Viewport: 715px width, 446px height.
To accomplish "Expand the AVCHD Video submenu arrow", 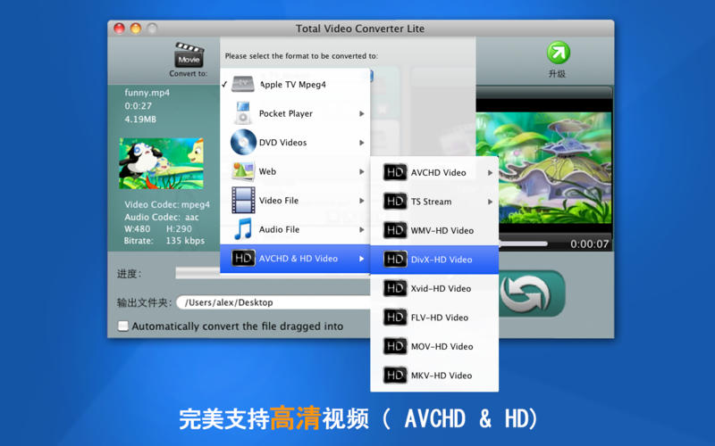I will click(490, 172).
